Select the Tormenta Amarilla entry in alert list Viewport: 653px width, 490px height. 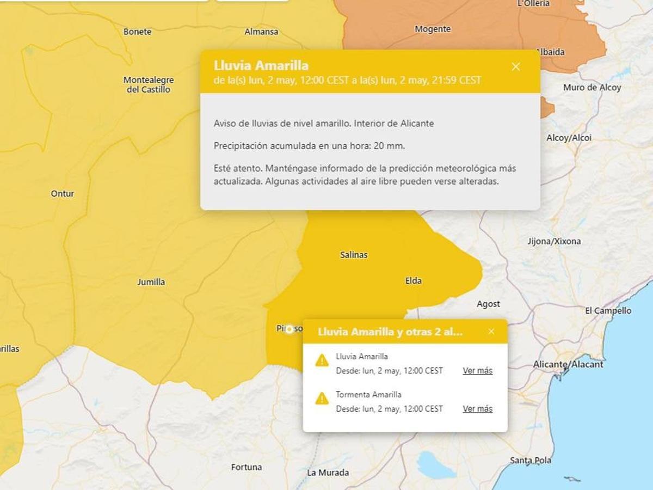click(368, 395)
